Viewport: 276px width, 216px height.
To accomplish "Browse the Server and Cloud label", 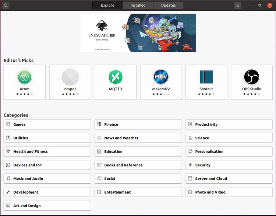I will point(211,179).
